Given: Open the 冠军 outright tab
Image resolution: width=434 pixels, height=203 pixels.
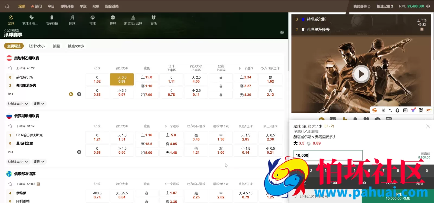Looking at the screenshot, I should tap(96, 6).
